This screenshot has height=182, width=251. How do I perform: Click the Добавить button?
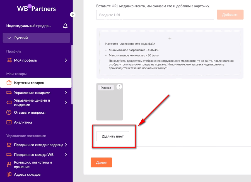[x=230, y=15]
